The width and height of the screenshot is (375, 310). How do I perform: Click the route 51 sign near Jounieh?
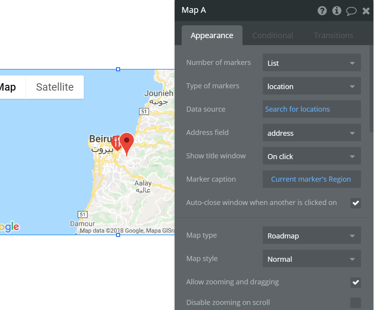pos(144,112)
